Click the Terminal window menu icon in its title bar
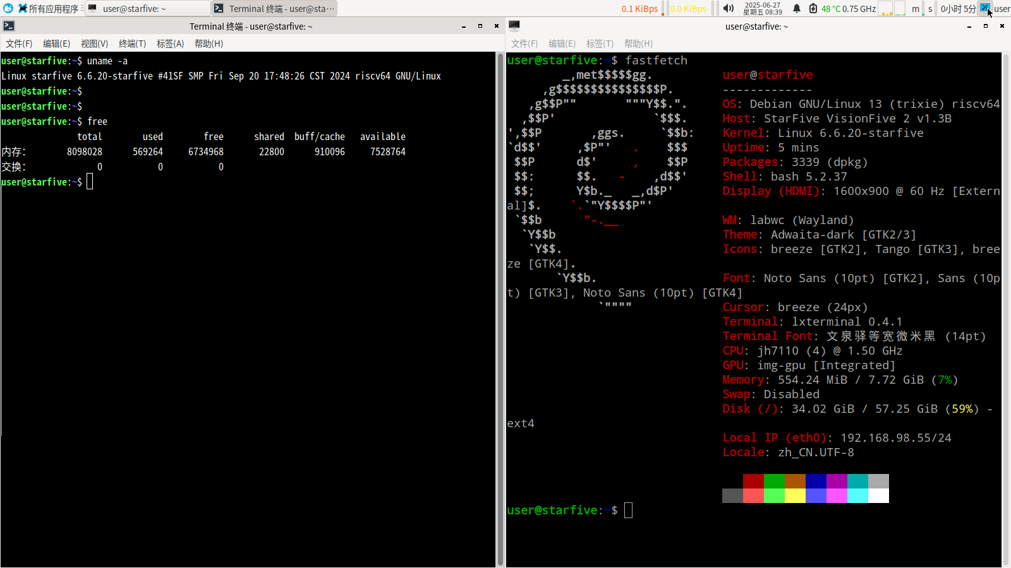 9,26
